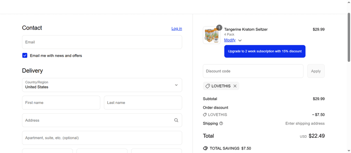Click the Total Savings tags icon

205,148
